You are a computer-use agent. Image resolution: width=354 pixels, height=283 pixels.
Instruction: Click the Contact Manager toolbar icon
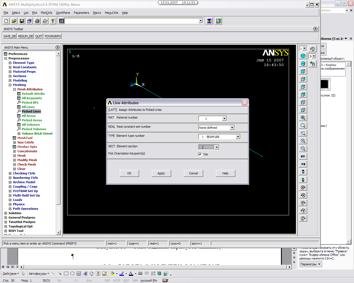[218, 21]
